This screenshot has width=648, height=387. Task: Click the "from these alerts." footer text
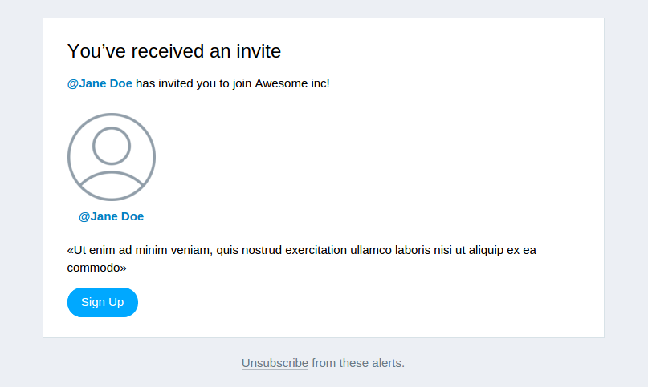[358, 363]
